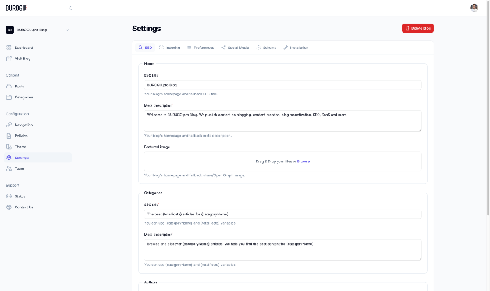This screenshot has width=490, height=291.
Task: Click the Settings page heading
Action: coord(146,29)
